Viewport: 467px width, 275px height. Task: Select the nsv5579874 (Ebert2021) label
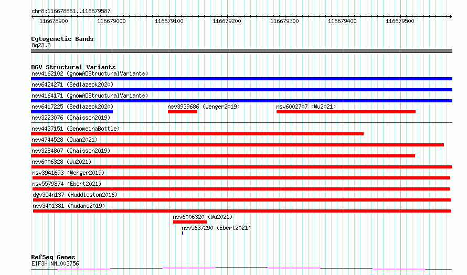[67, 184]
